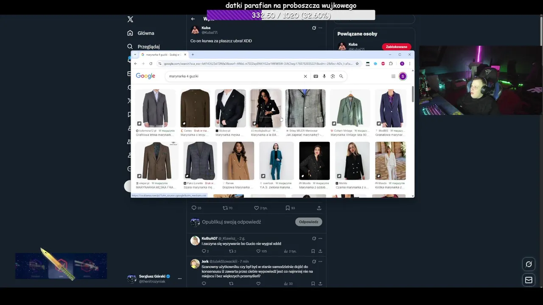Select the marynarka 4 guziki Chrome tab
The height and width of the screenshot is (305, 543).
click(x=164, y=55)
